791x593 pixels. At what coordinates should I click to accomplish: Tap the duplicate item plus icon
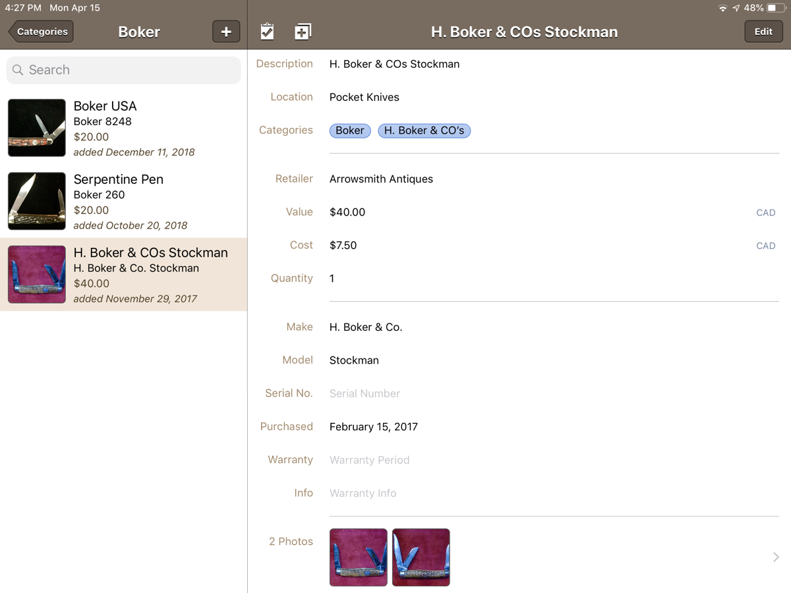(x=303, y=32)
